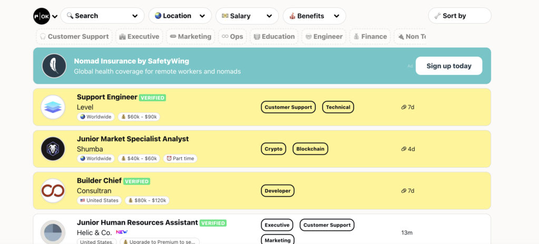Click the Sign up today button
The height and width of the screenshot is (244, 539).
(x=449, y=66)
